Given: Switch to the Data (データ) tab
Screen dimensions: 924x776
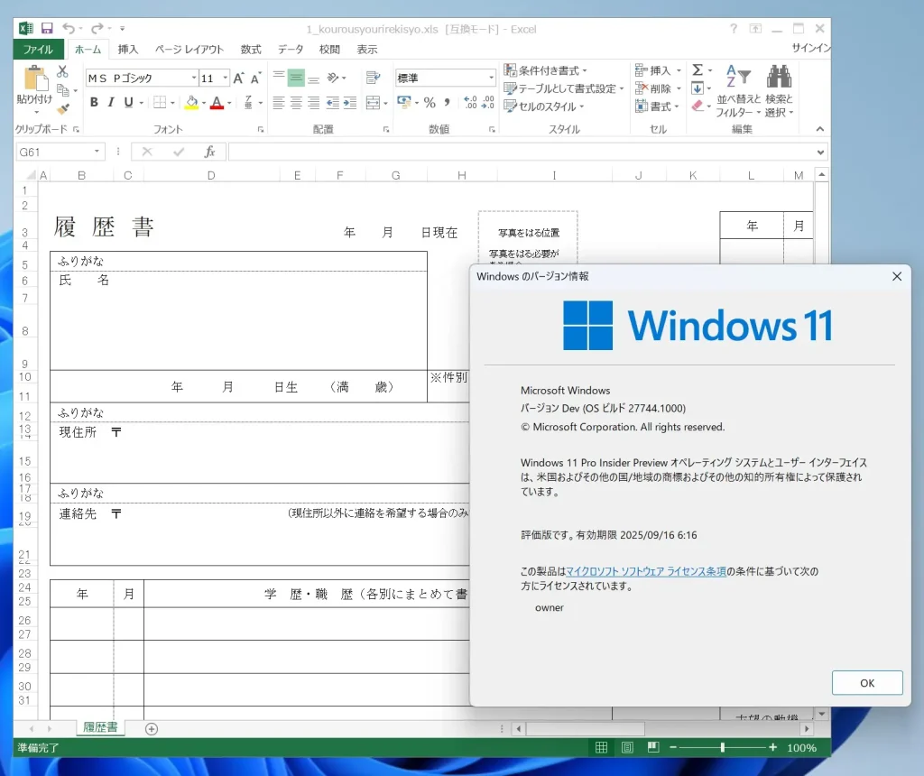Looking at the screenshot, I should click(x=291, y=50).
